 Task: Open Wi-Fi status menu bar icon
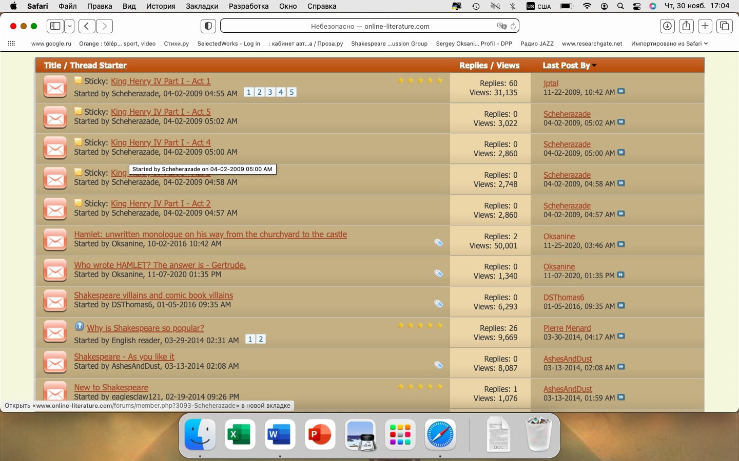(587, 6)
